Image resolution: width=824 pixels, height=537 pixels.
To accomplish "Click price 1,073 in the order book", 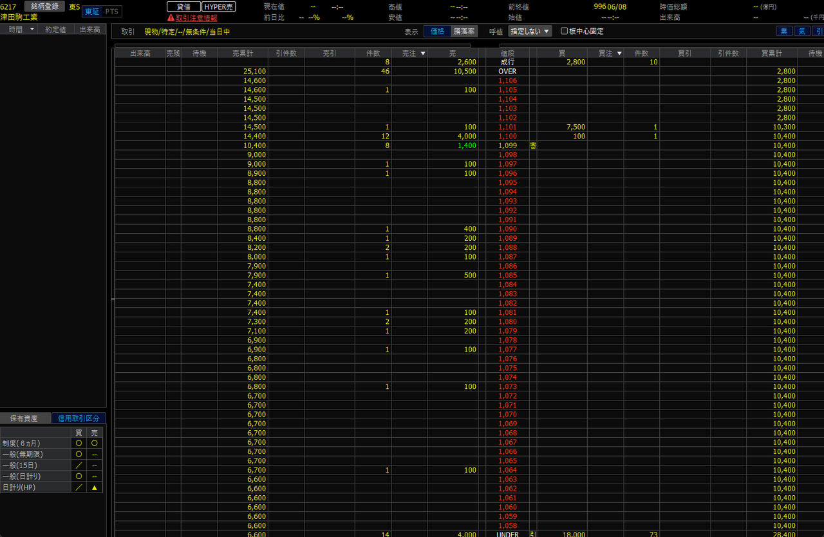I will point(507,386).
